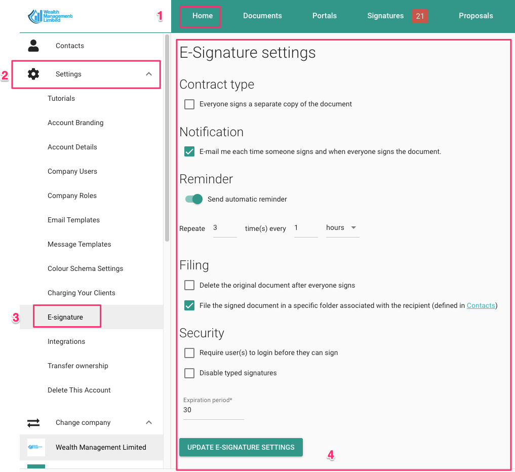Viewport: 515px width, 472px height.
Task: Select Email Templates in the sidebar
Action: pos(73,220)
